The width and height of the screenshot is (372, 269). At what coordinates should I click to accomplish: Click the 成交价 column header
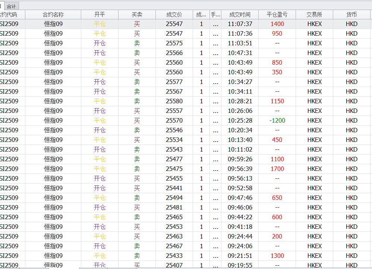[x=174, y=14]
